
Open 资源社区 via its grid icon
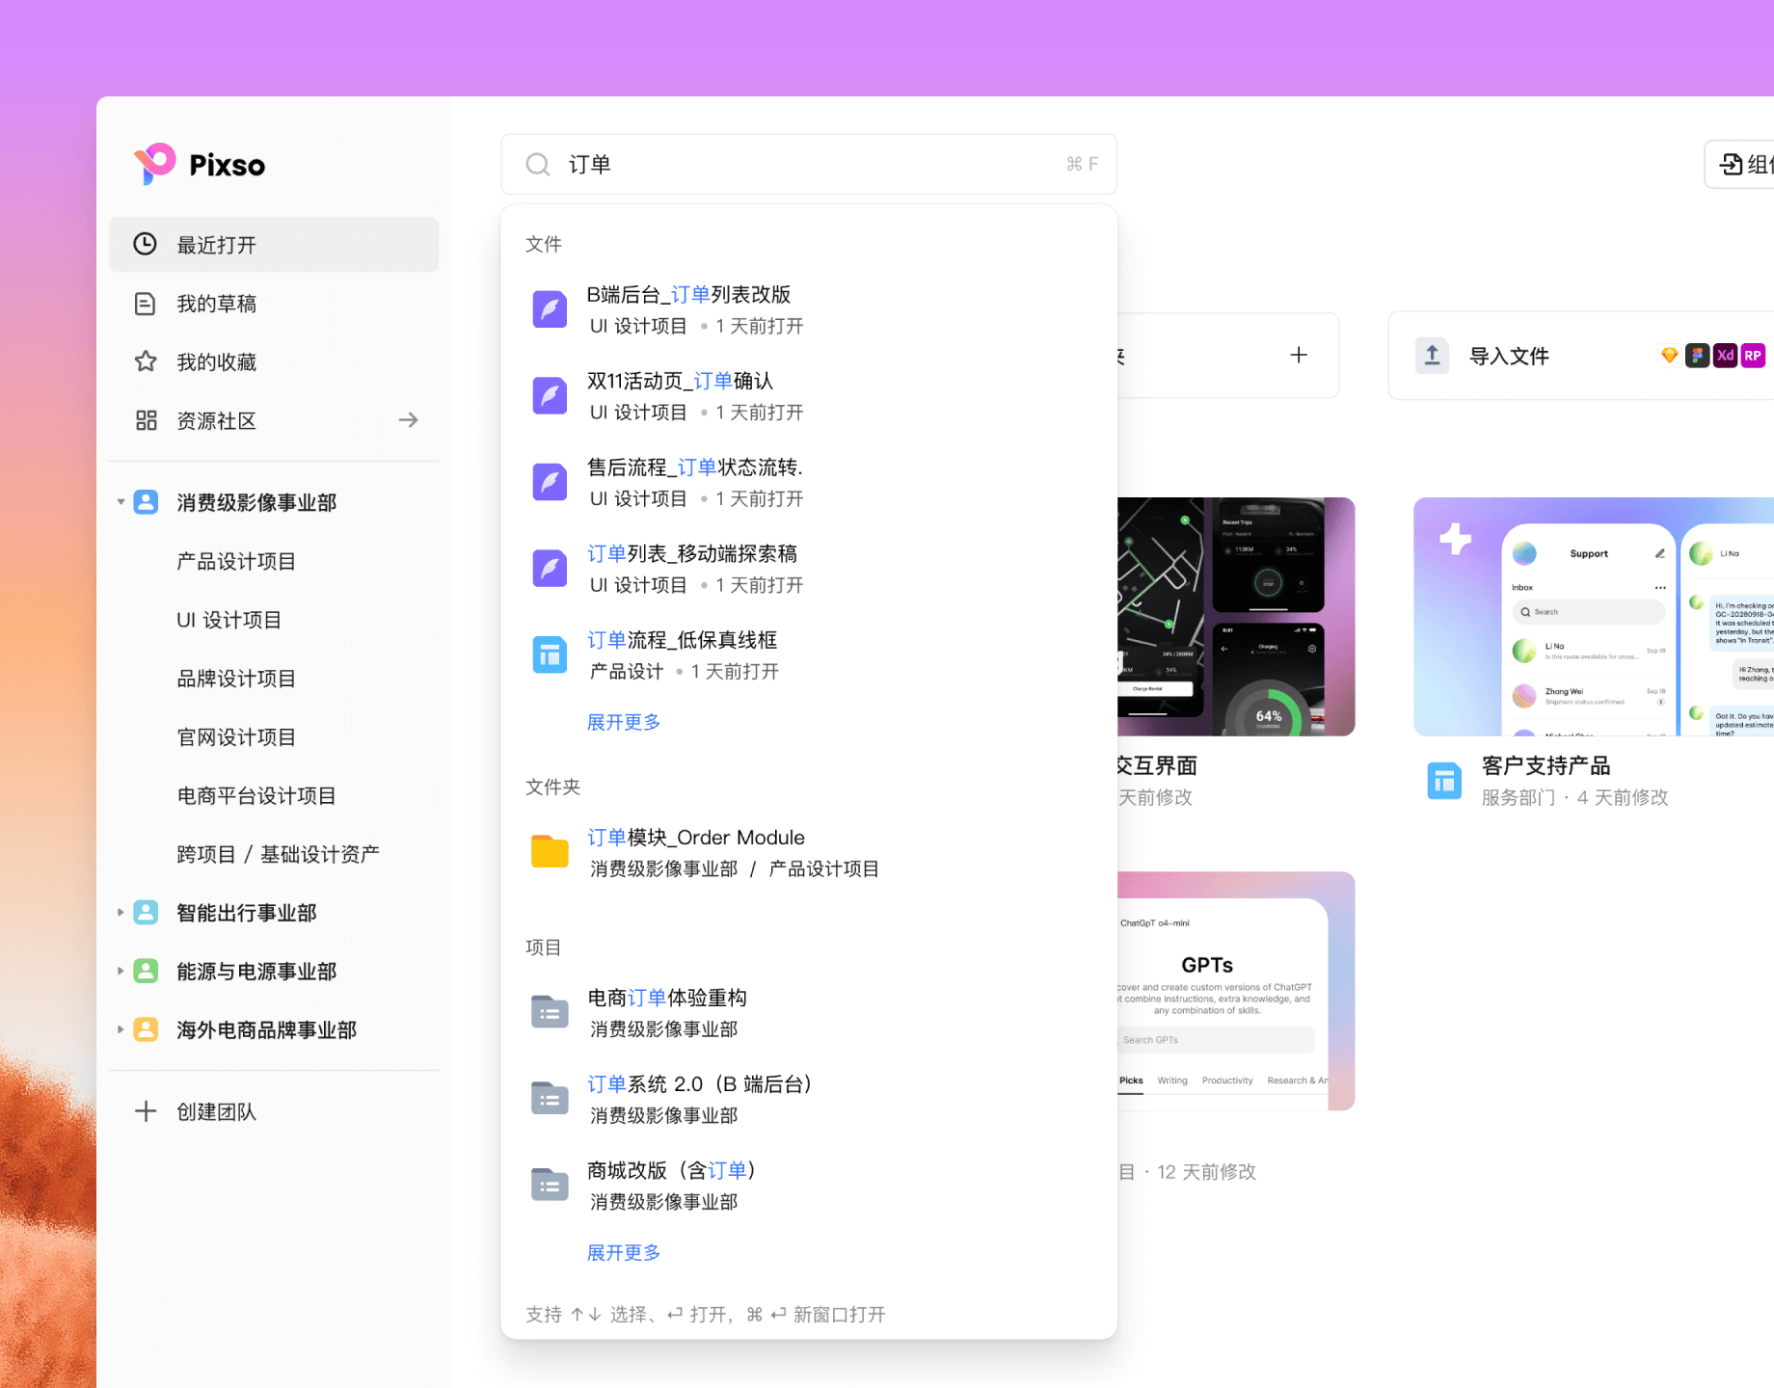tap(146, 420)
